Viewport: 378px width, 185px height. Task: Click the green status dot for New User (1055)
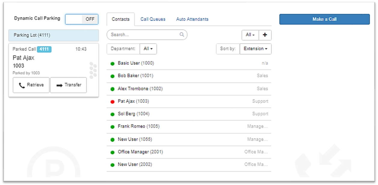coord(113,139)
